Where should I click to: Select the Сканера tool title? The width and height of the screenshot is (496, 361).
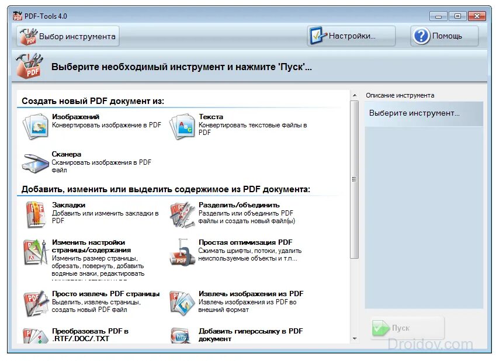[x=67, y=154]
